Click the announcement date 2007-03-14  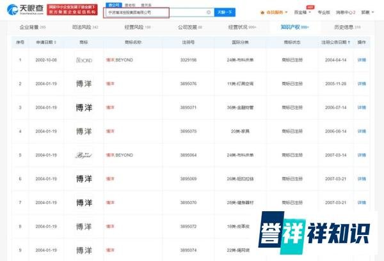click(335, 155)
